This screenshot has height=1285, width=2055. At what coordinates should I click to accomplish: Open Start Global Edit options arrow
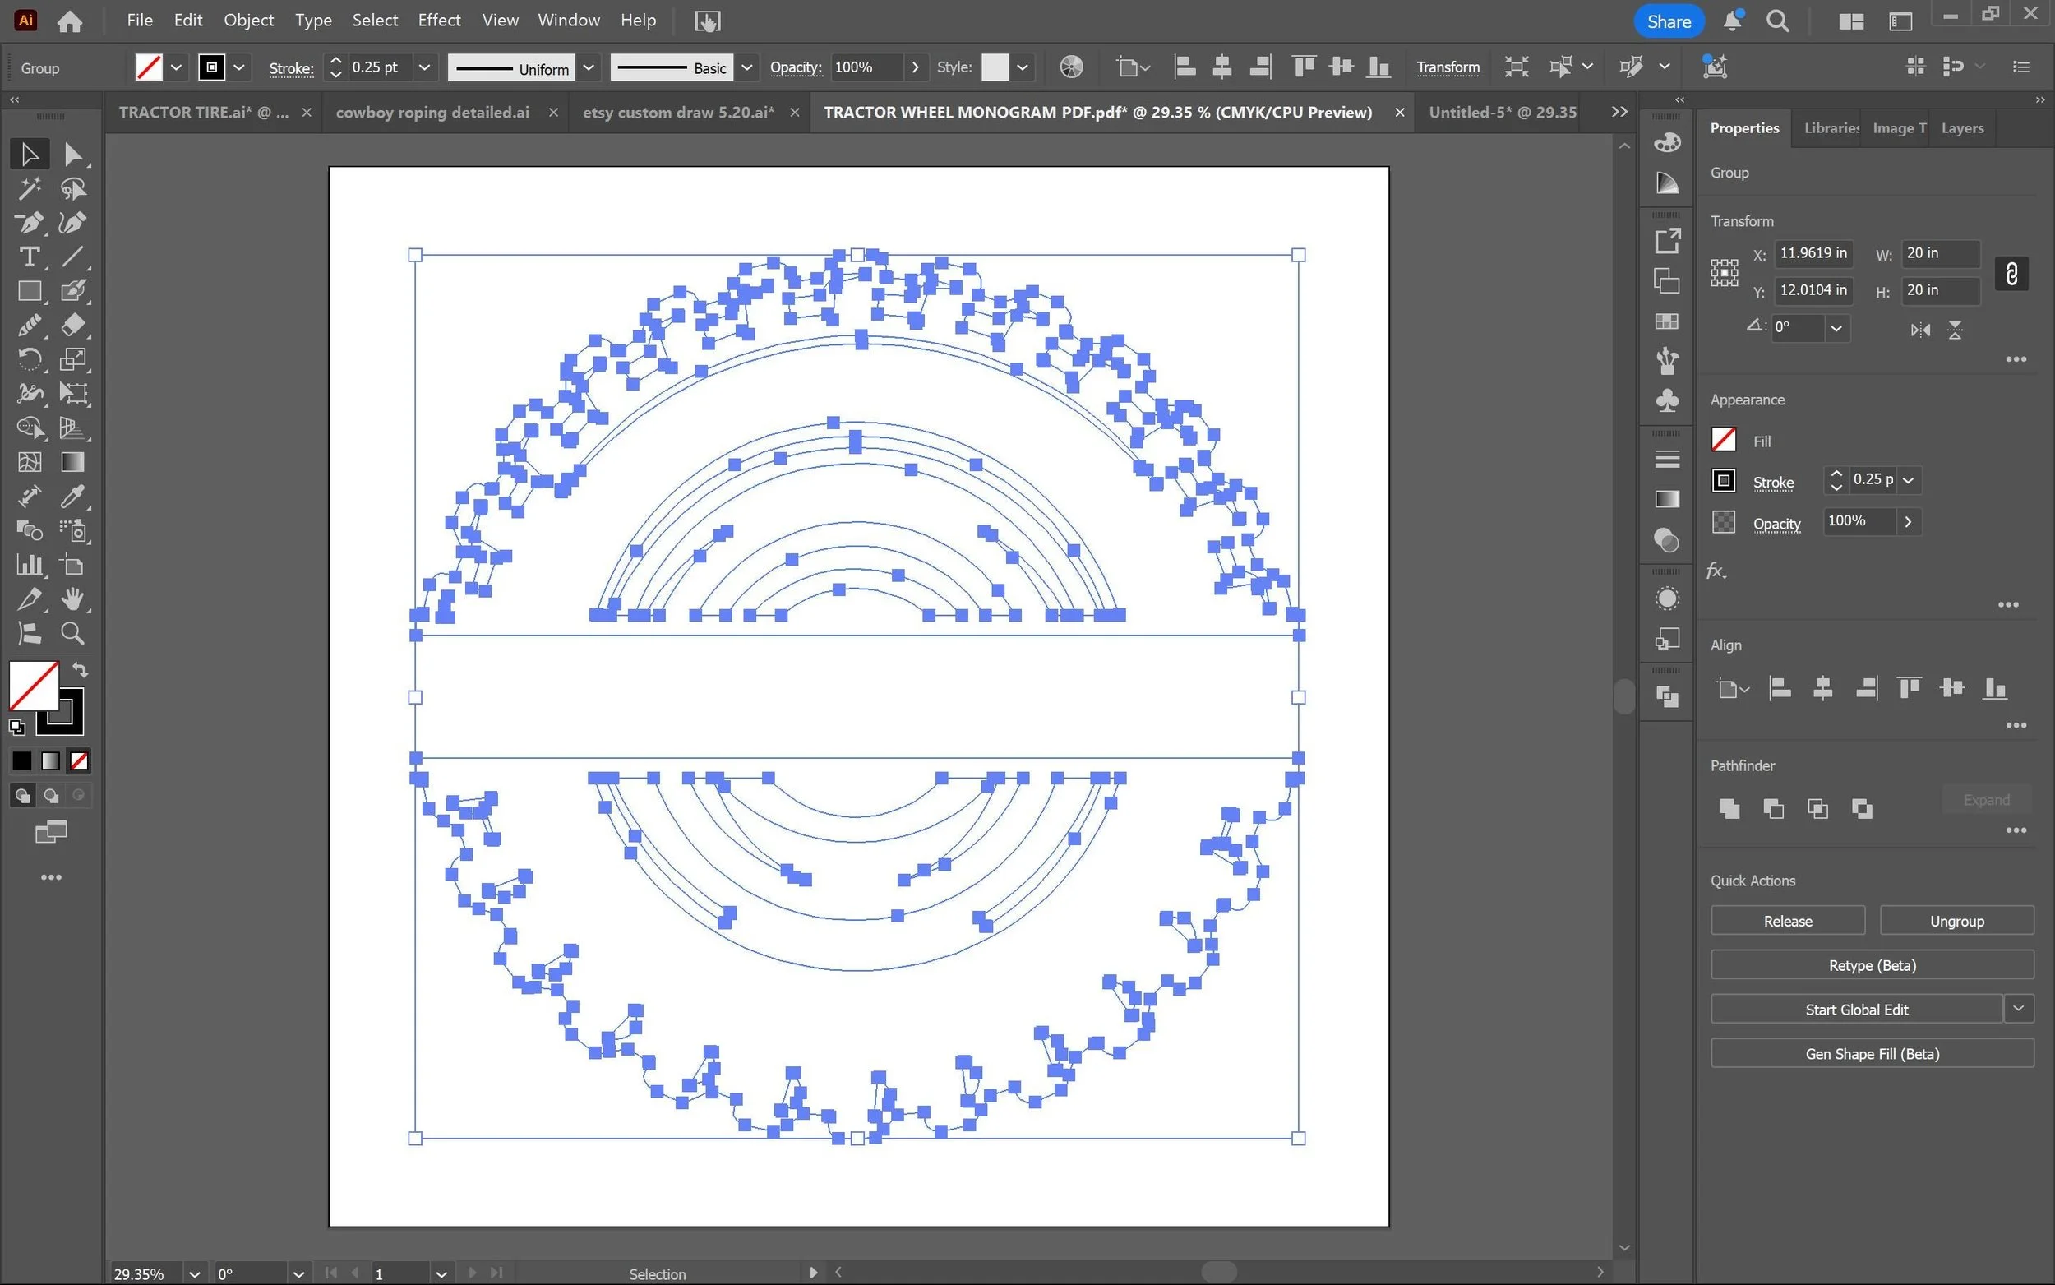point(2019,1009)
